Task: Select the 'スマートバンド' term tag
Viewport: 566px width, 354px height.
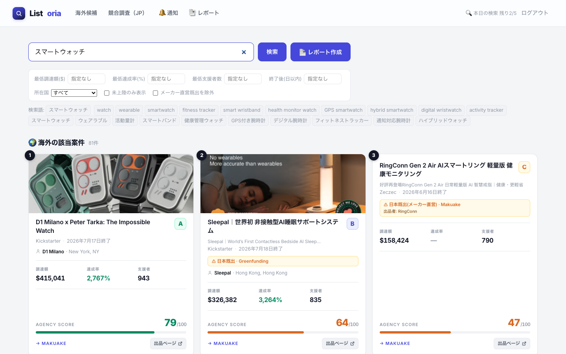Action: [160, 121]
